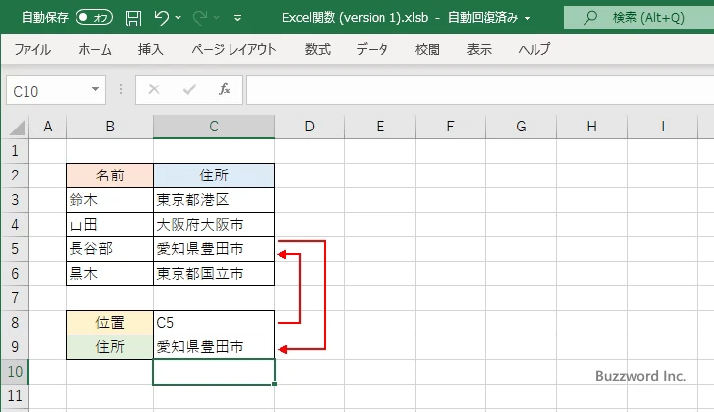
Task: Click the green 住所 label cell
Action: (110, 347)
